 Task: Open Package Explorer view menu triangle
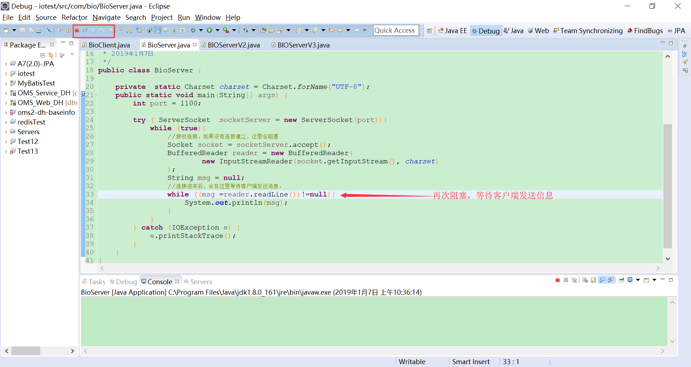coord(72,54)
